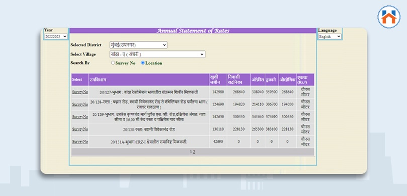Click the orange house logo icon
This screenshot has width=407, height=196.
tap(389, 17)
